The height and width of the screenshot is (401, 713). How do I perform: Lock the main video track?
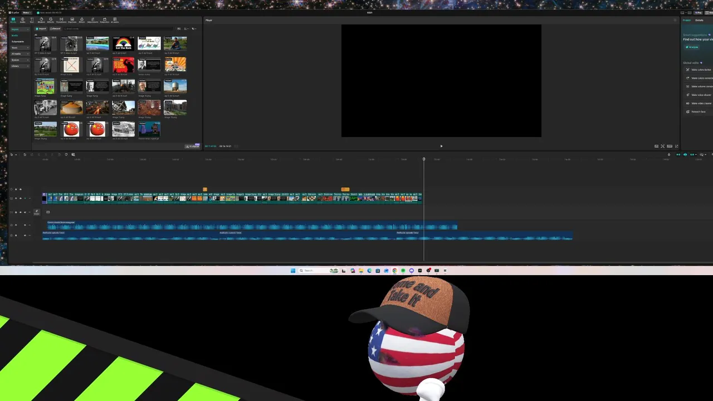[16, 198]
